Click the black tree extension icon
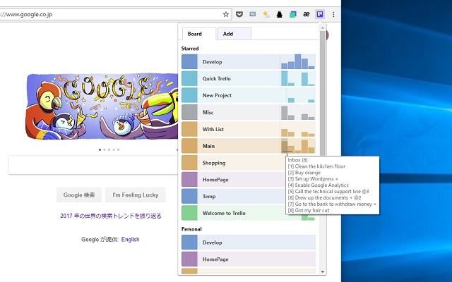Image resolution: width=452 pixels, height=282 pixels. click(x=279, y=14)
